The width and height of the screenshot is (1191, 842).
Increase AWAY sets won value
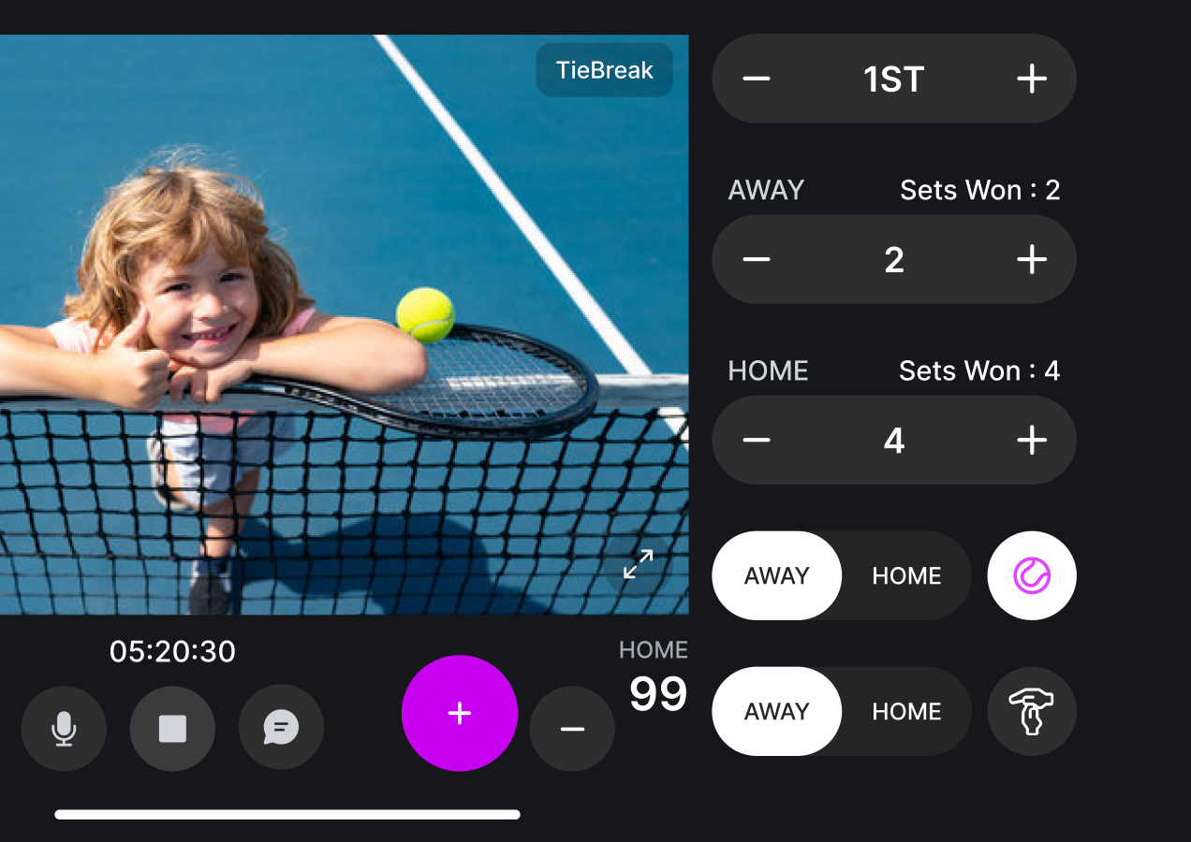[1032, 259]
